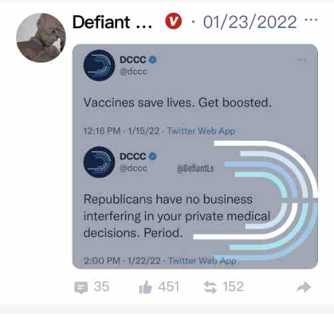The width and height of the screenshot is (334, 317).
Task: Share post with the forward arrow icon
Action: click(x=304, y=287)
